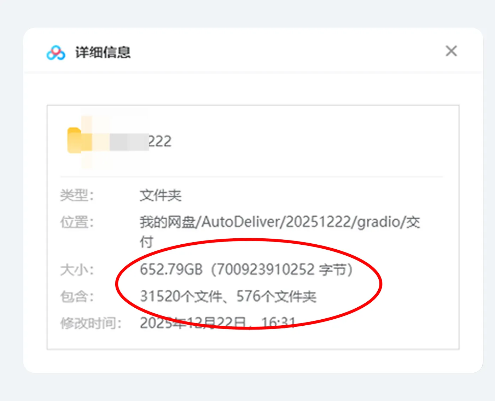Click the 类型 field label
The height and width of the screenshot is (401, 495).
(x=77, y=195)
